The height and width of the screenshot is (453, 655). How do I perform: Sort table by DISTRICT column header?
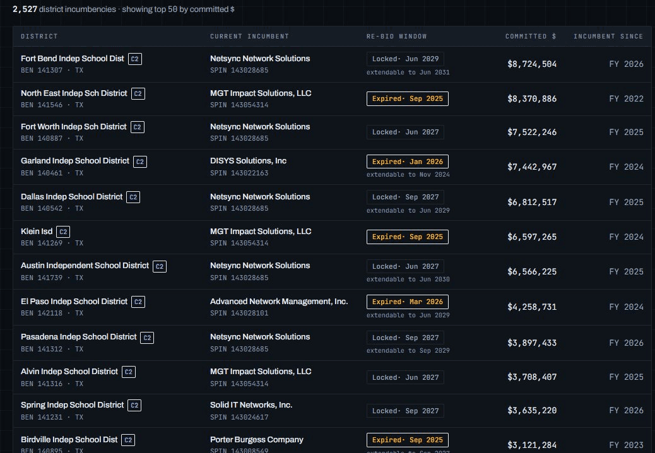click(39, 37)
